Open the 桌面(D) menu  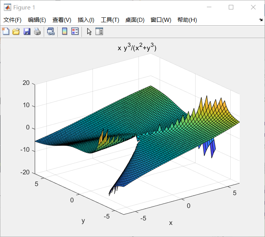[x=135, y=20]
